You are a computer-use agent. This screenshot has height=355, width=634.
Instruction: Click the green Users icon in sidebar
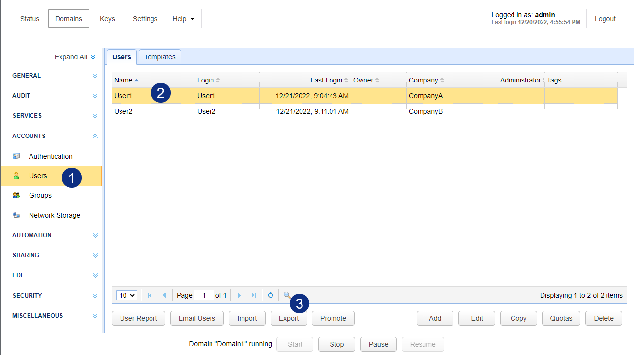16,176
